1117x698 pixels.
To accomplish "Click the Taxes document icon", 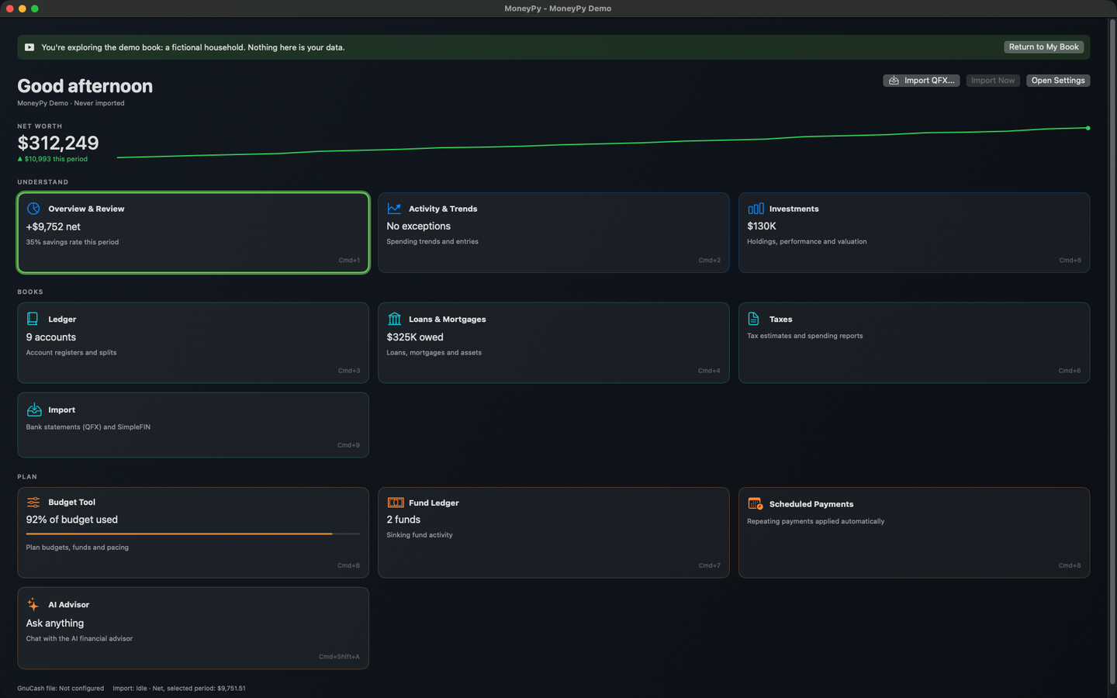I will (753, 319).
